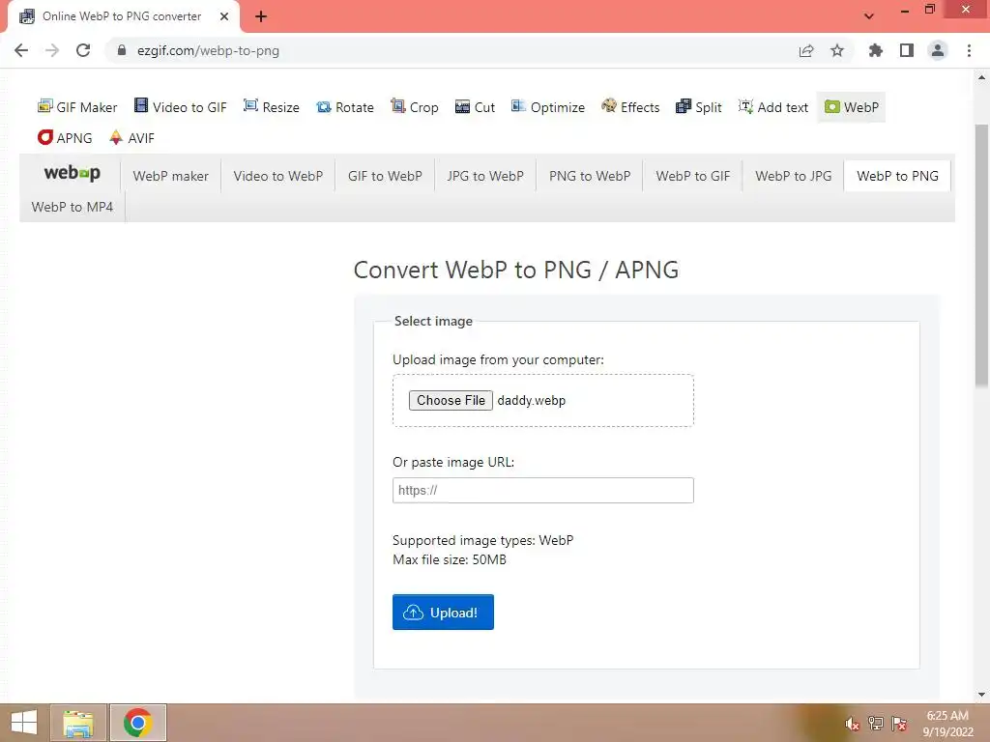Switch to the WebP maker tab

click(170, 176)
